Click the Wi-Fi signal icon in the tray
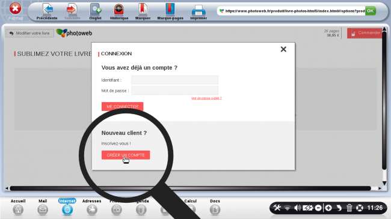This screenshot has height=219, width=391. click(288, 208)
